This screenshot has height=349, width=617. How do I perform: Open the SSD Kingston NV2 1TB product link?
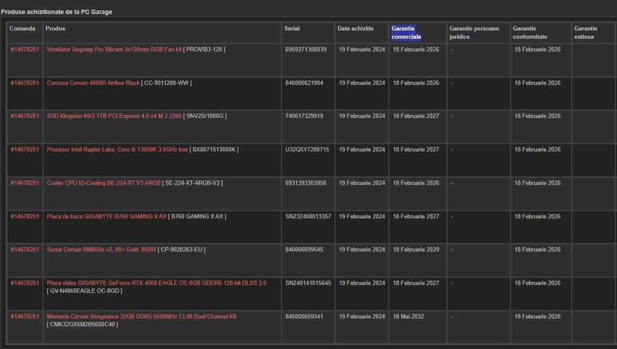pos(114,116)
